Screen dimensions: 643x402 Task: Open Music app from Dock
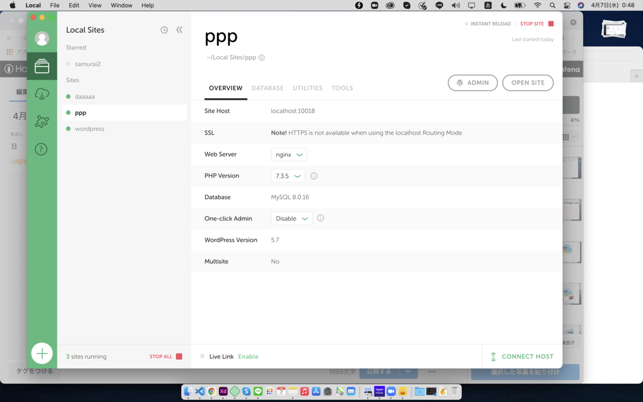pyautogui.click(x=304, y=392)
